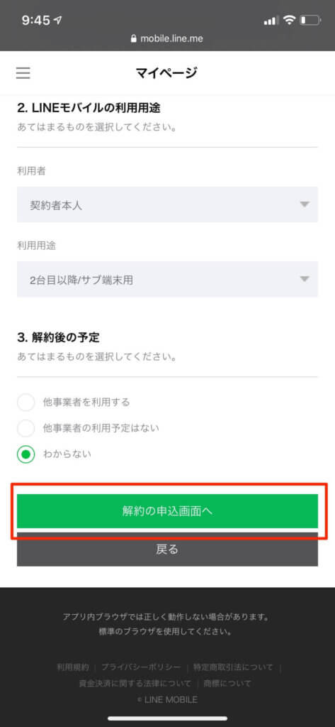Viewport: 335px width, 727px height.
Task: Tap the cellular signal bars icon
Action: click(x=271, y=21)
